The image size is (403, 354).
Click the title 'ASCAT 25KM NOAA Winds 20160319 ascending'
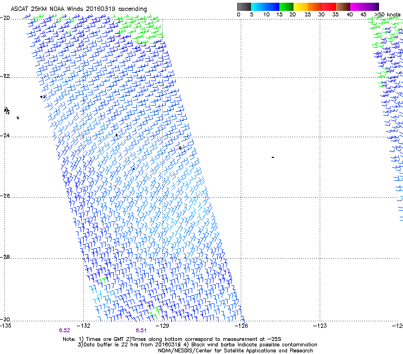(x=78, y=9)
